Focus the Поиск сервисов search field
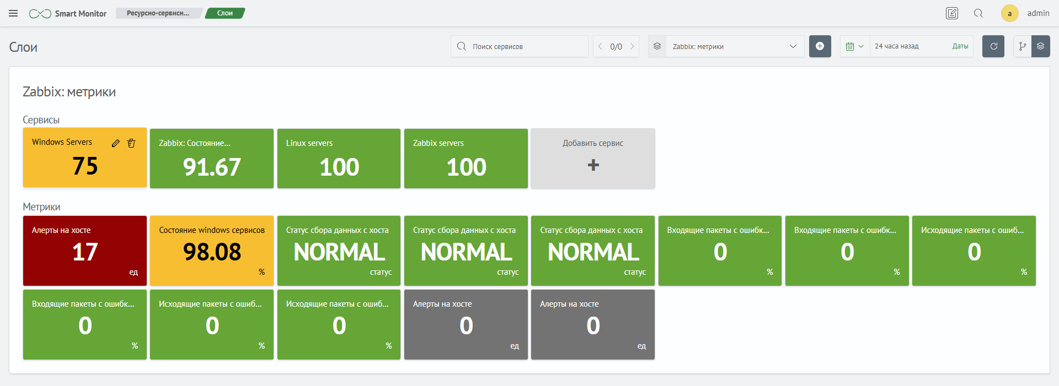1059x386 pixels. pos(520,46)
